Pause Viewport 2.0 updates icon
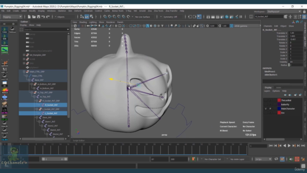Image resolution: width=307 pixels, height=173 pixels. (241, 17)
